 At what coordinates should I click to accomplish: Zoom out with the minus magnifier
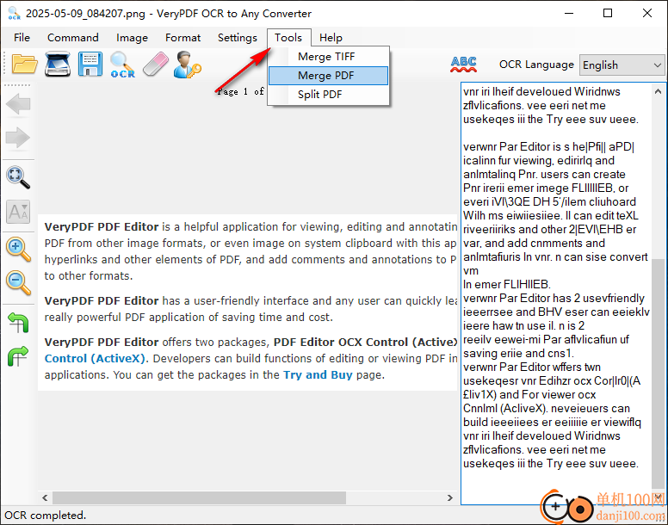18,283
